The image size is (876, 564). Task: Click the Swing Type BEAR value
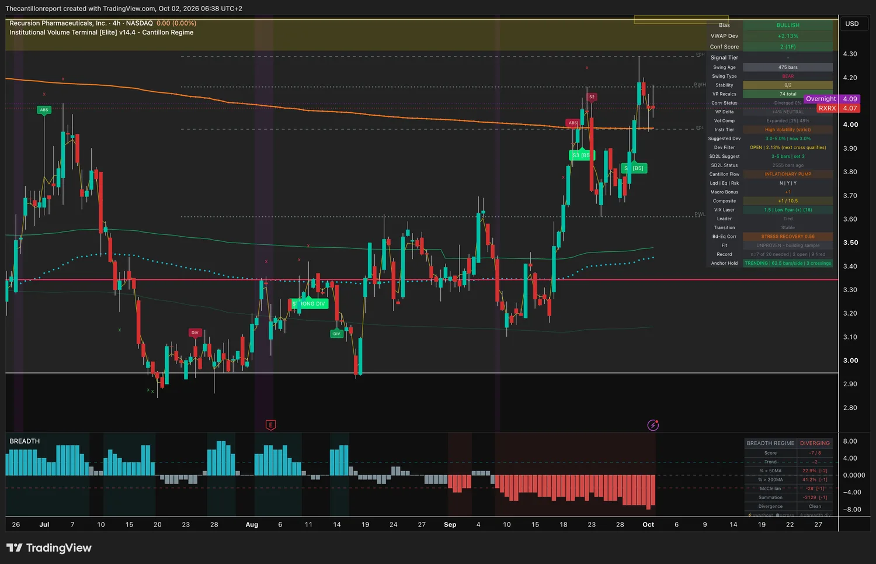pos(788,76)
